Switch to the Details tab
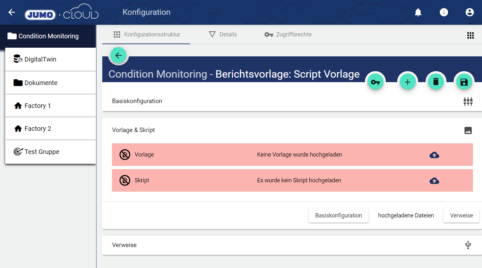This screenshot has height=268, width=482. point(223,34)
